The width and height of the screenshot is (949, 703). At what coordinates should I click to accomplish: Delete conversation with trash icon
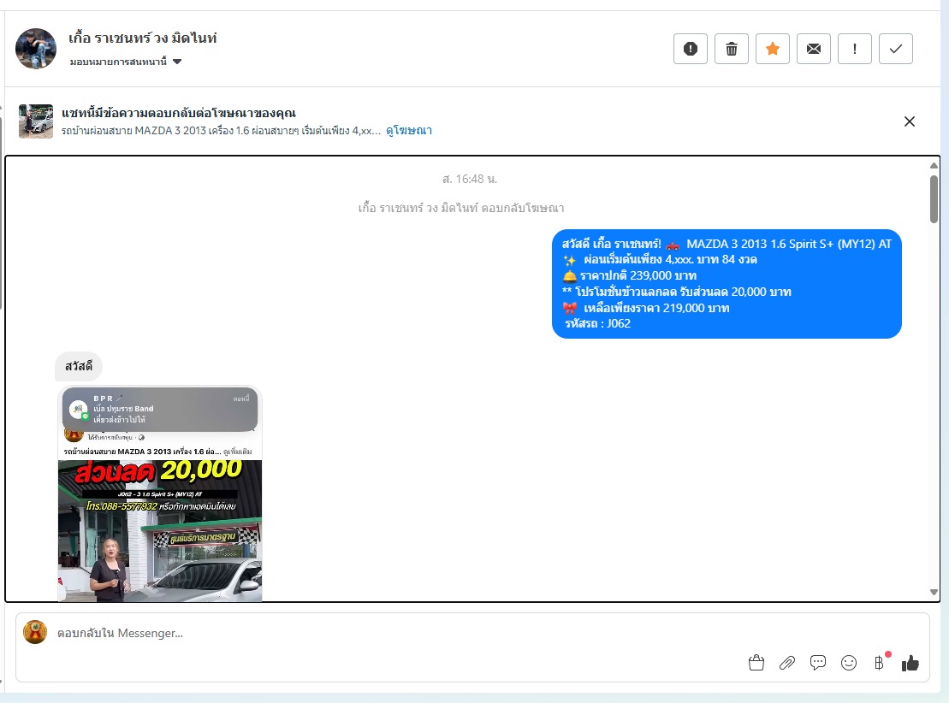(731, 49)
